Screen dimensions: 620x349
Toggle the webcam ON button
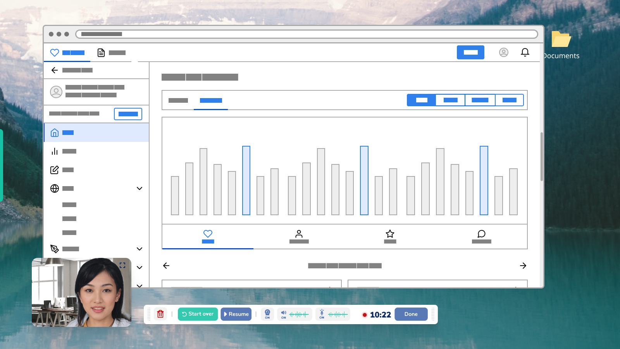pyautogui.click(x=267, y=314)
